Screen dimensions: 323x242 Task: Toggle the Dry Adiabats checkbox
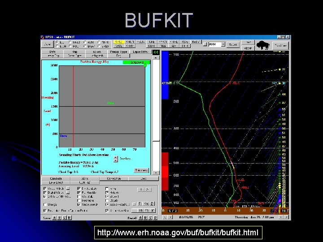(79, 189)
